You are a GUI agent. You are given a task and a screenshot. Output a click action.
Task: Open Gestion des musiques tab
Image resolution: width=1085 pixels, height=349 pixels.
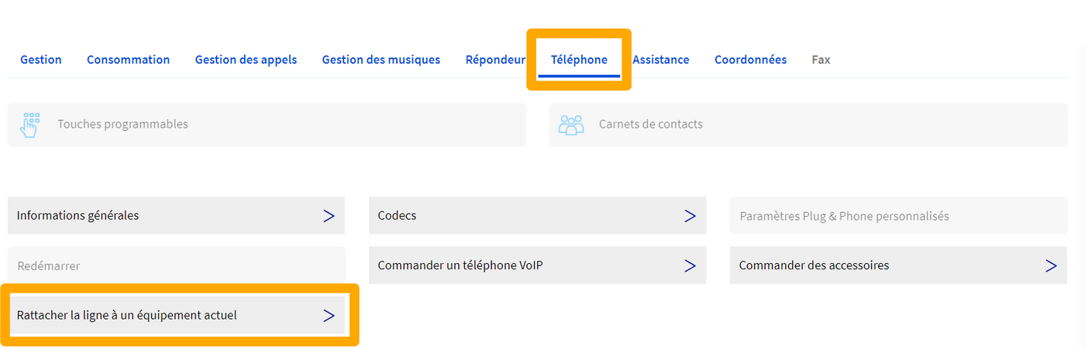coord(381,60)
